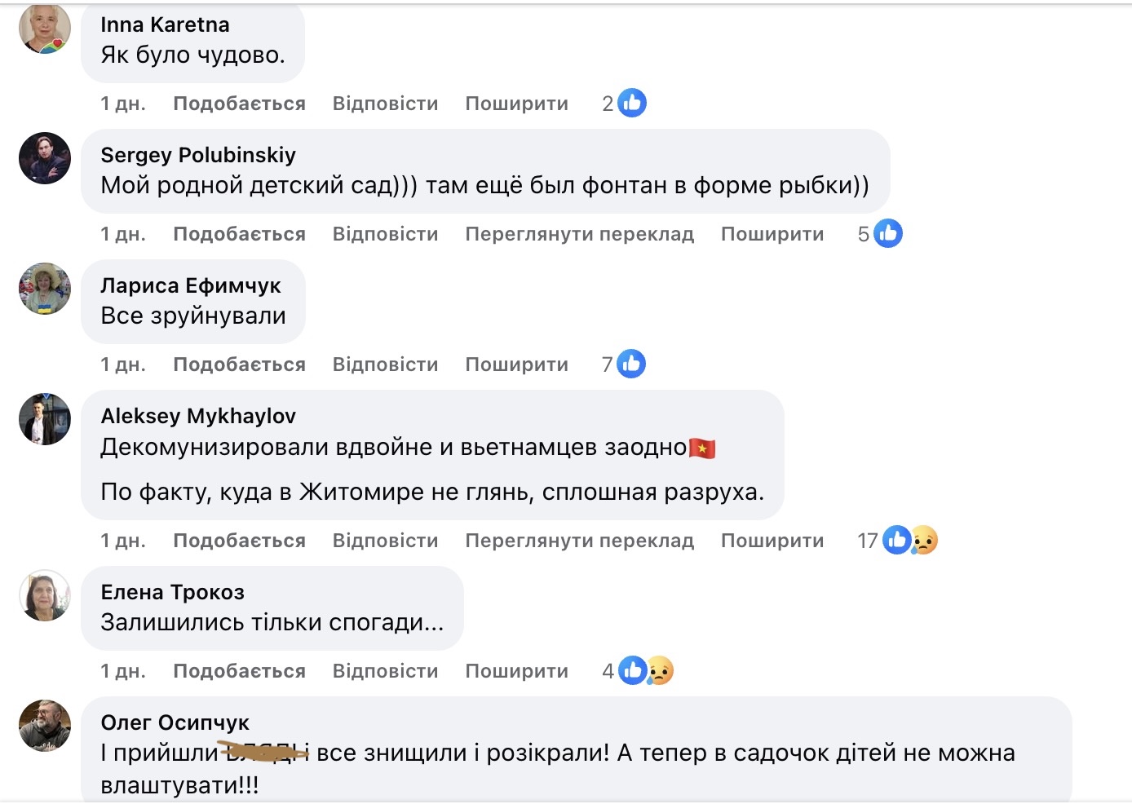Open Inna Karetna's profile picture
1132x804 pixels.
45,29
